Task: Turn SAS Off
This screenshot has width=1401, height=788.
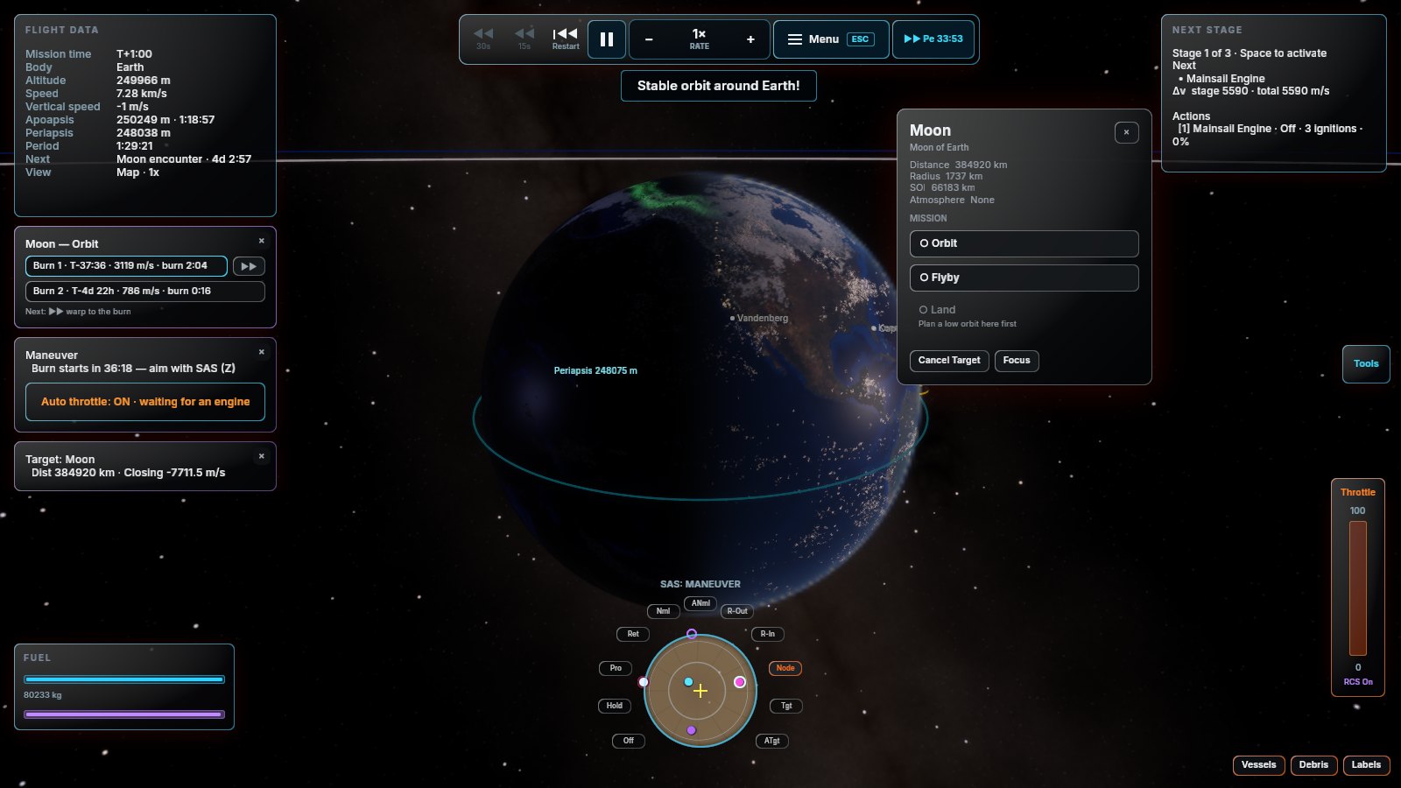Action: pos(629,741)
